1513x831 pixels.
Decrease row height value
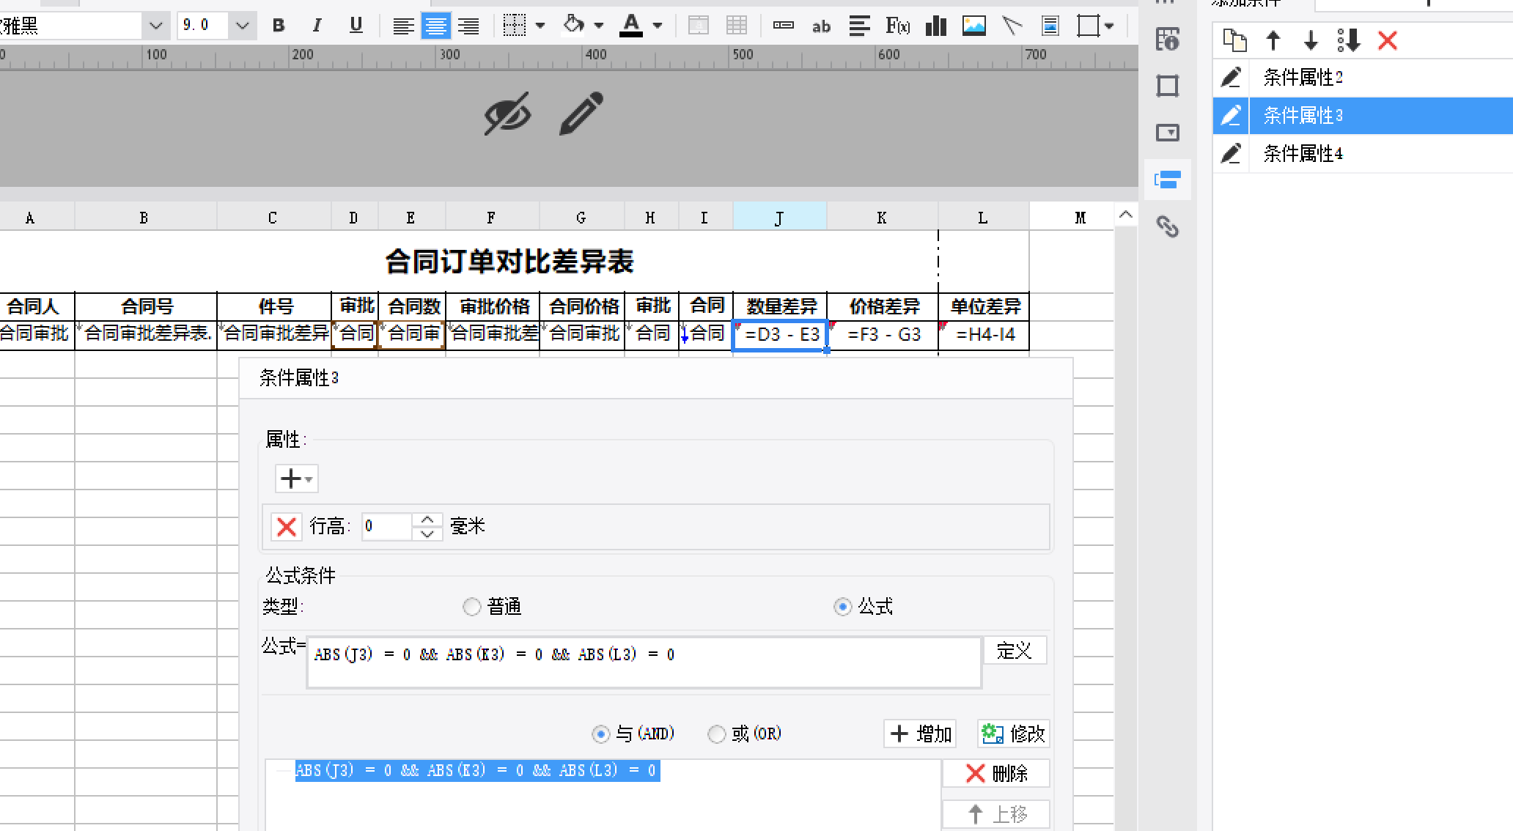(427, 533)
